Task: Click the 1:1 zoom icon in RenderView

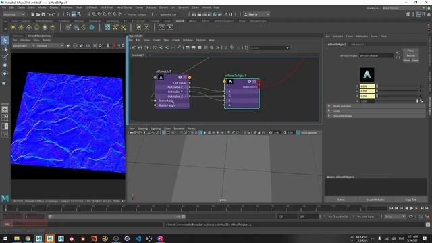Action: 88,45
